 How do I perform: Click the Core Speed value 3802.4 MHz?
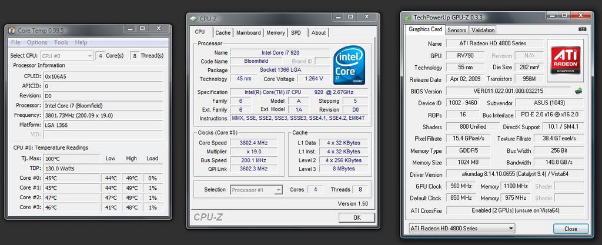254,143
